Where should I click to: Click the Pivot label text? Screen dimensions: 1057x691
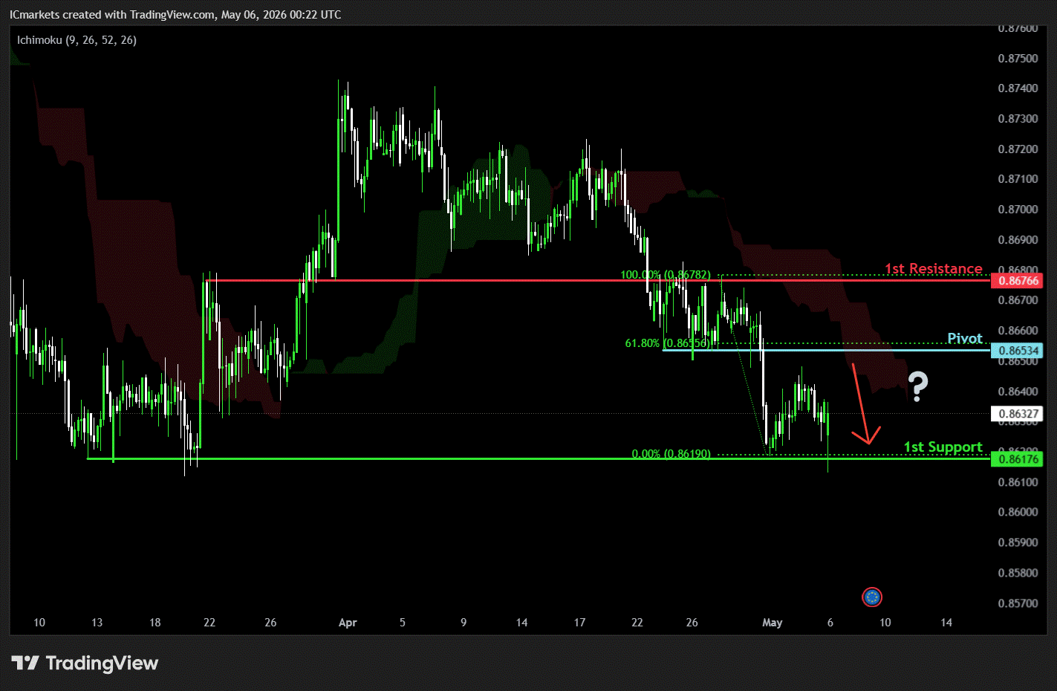pyautogui.click(x=965, y=338)
